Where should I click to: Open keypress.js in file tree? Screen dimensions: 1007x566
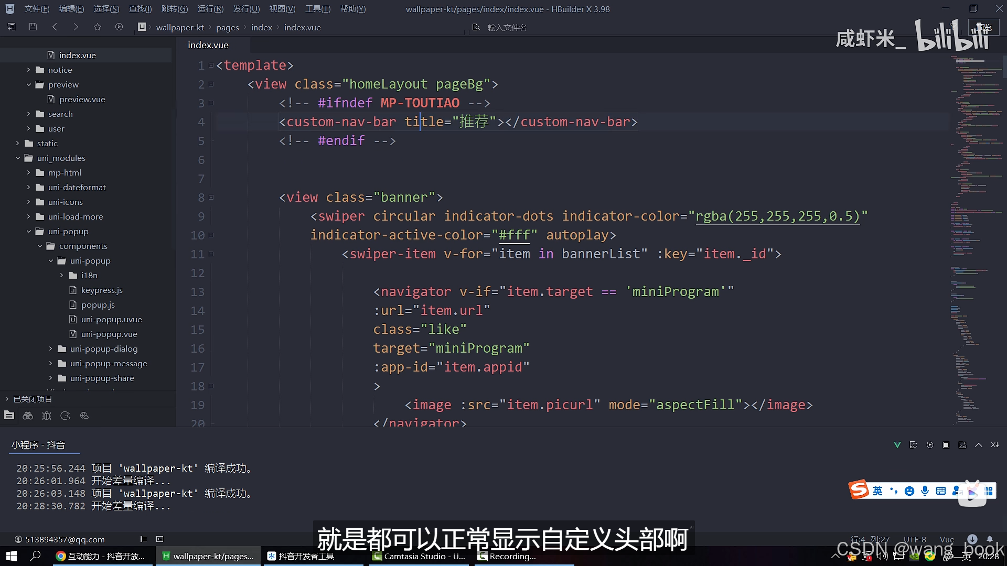[102, 290]
